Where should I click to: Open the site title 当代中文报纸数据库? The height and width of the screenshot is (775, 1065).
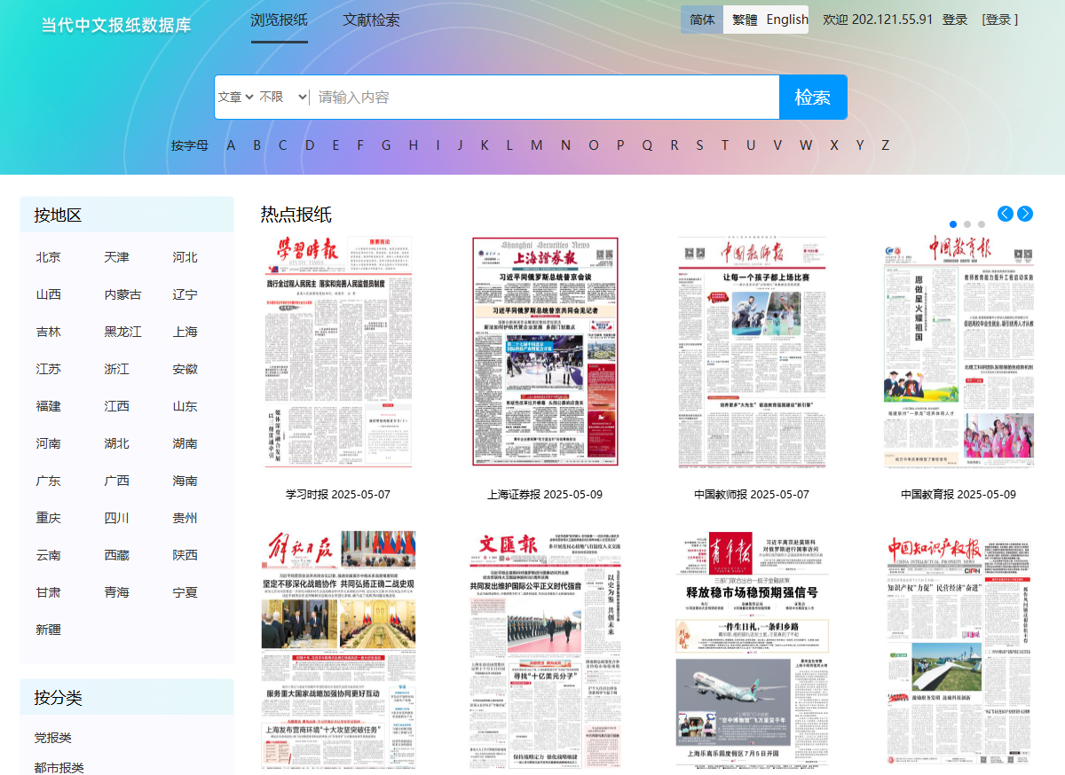click(x=116, y=25)
